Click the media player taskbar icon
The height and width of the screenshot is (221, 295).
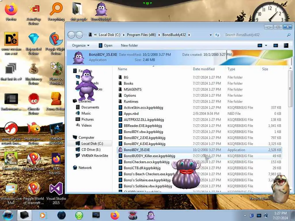tap(43, 215)
